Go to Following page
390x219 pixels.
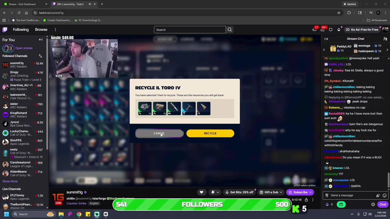tap(21, 30)
